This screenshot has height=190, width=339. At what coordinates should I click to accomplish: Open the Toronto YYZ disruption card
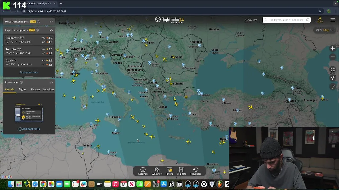point(29,51)
